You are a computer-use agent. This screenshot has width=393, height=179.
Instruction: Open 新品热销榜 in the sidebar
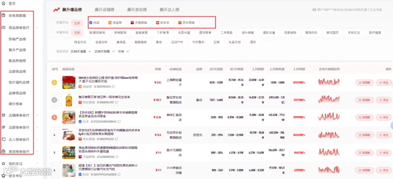[x=17, y=61]
